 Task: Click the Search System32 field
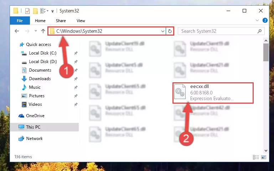coord(221,31)
